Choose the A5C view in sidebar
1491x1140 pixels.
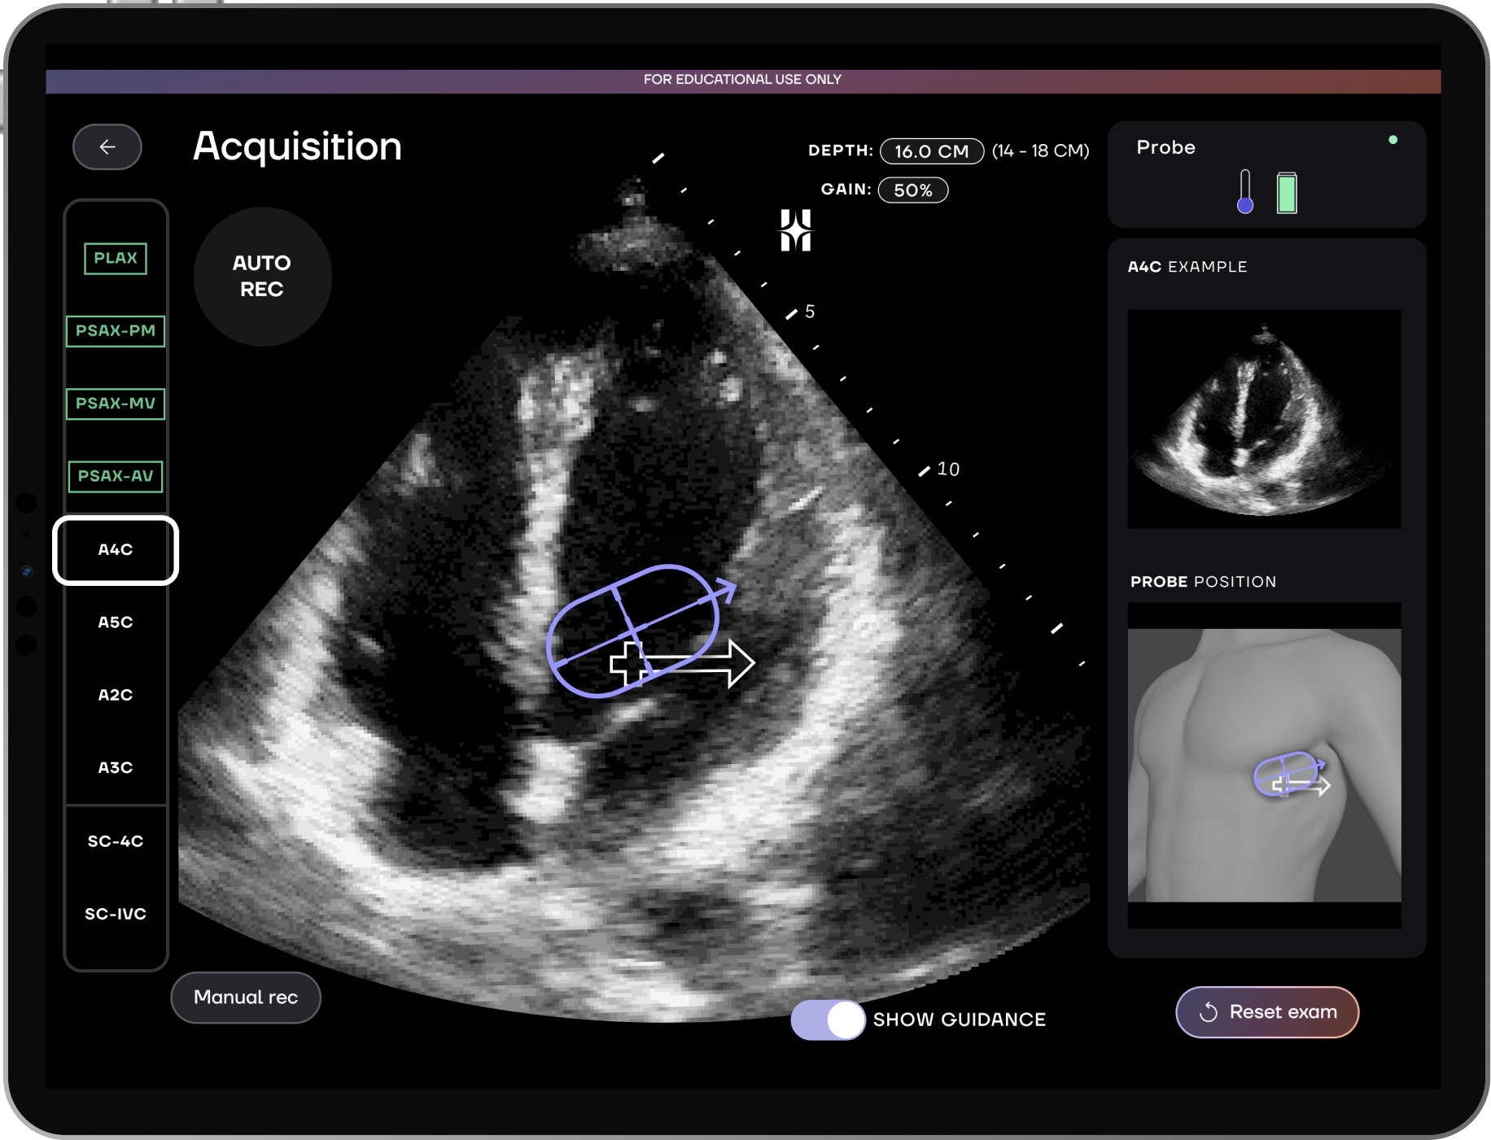point(116,622)
